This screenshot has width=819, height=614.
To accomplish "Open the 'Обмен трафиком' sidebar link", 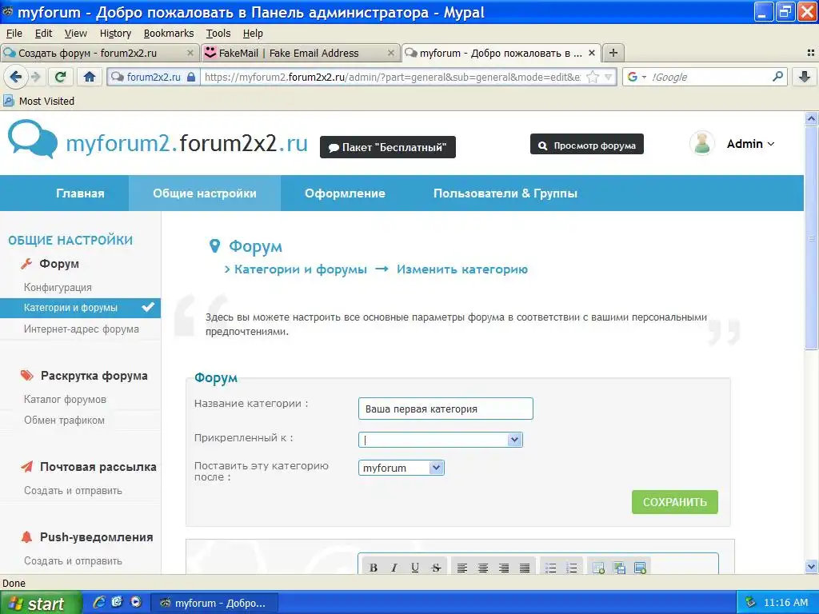I will click(64, 420).
